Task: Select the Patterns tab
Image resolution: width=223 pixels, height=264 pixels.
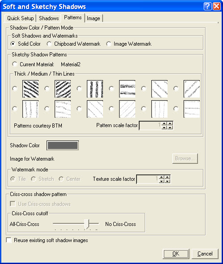Action: [x=73, y=17]
